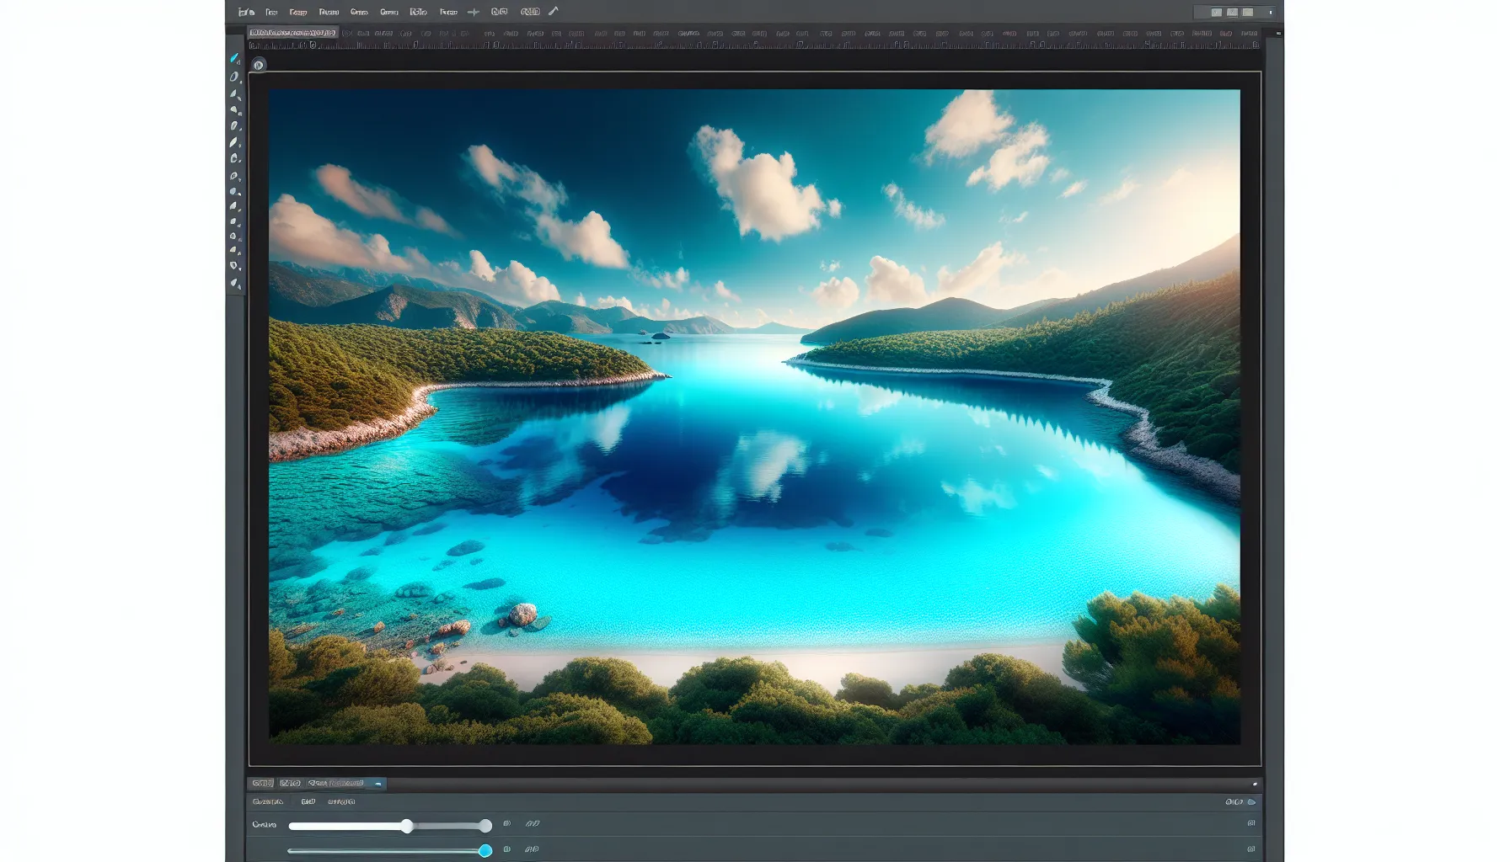Select the oval tool directly below the cyan brush
Image resolution: width=1510 pixels, height=862 pixels.
[234, 77]
